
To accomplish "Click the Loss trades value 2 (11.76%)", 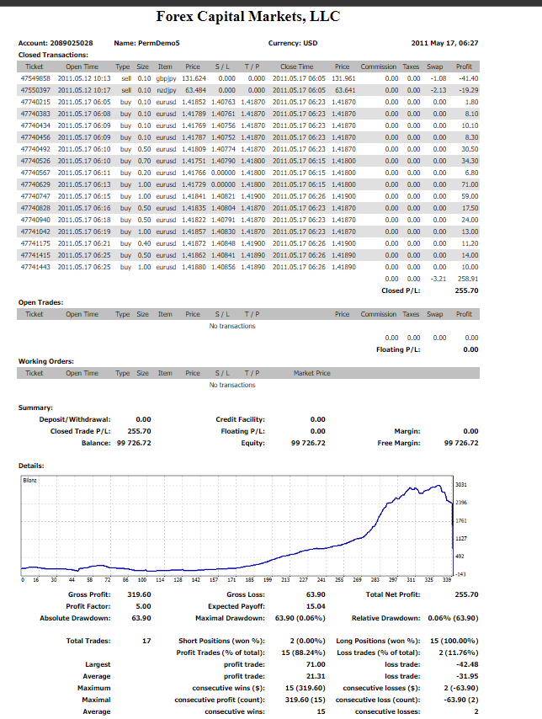I will (459, 652).
